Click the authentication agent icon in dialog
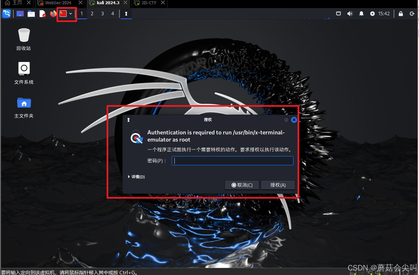The height and width of the screenshot is (275, 419). [137, 137]
